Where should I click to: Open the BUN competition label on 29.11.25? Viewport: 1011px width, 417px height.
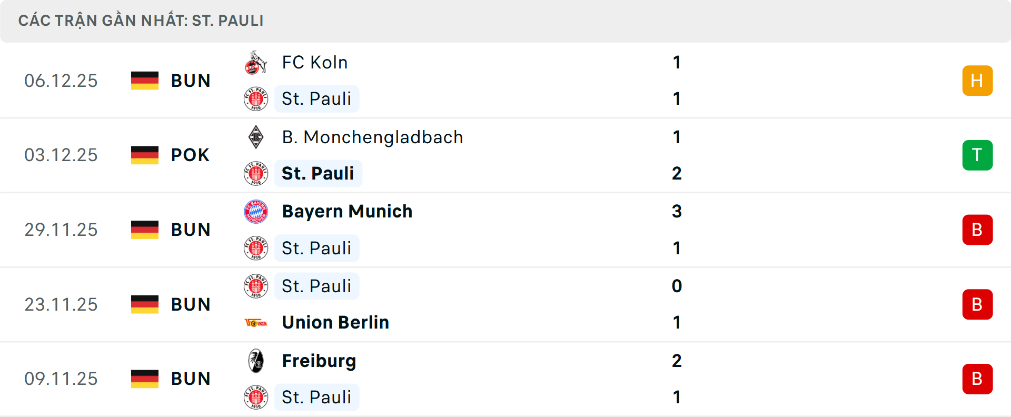click(x=190, y=230)
